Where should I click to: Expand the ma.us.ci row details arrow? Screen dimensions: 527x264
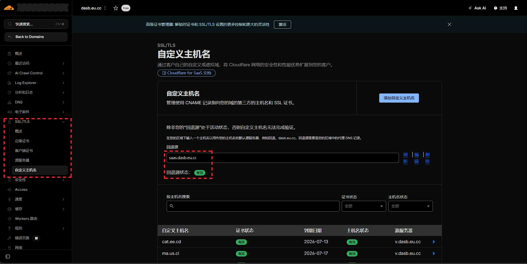434,253
